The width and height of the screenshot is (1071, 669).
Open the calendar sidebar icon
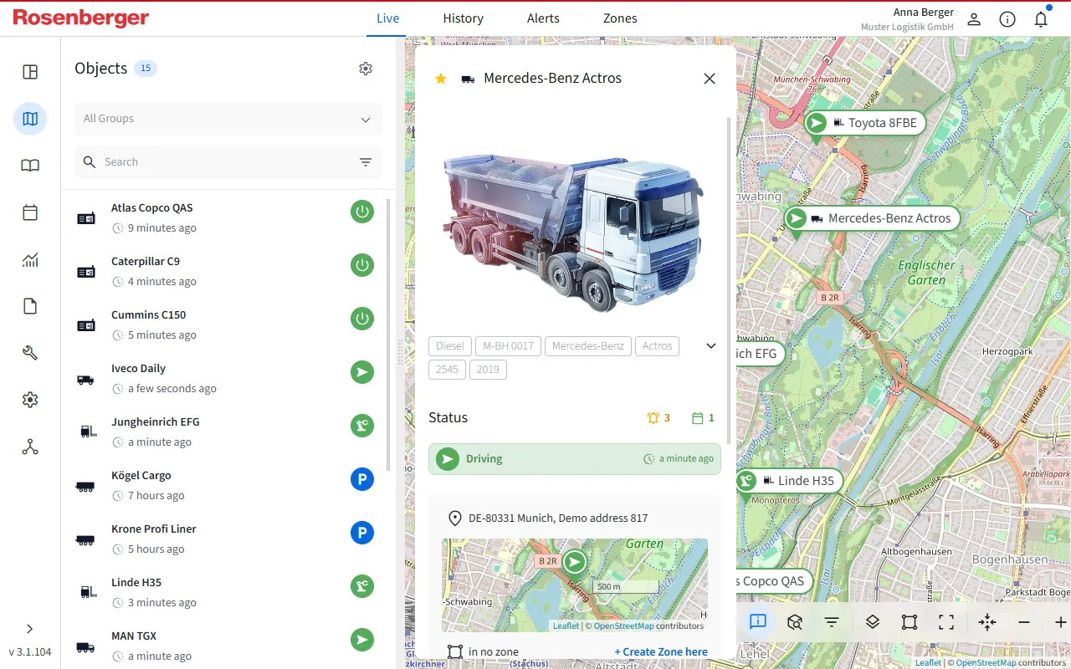pyautogui.click(x=30, y=212)
